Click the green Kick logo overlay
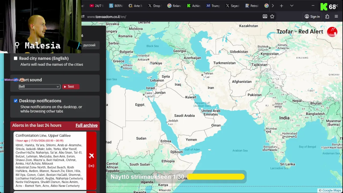Screen dimensions: 343x193 tap(324, 7)
